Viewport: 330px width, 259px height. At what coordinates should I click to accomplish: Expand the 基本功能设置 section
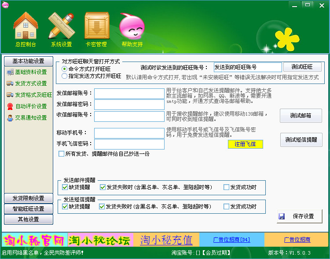(29, 61)
